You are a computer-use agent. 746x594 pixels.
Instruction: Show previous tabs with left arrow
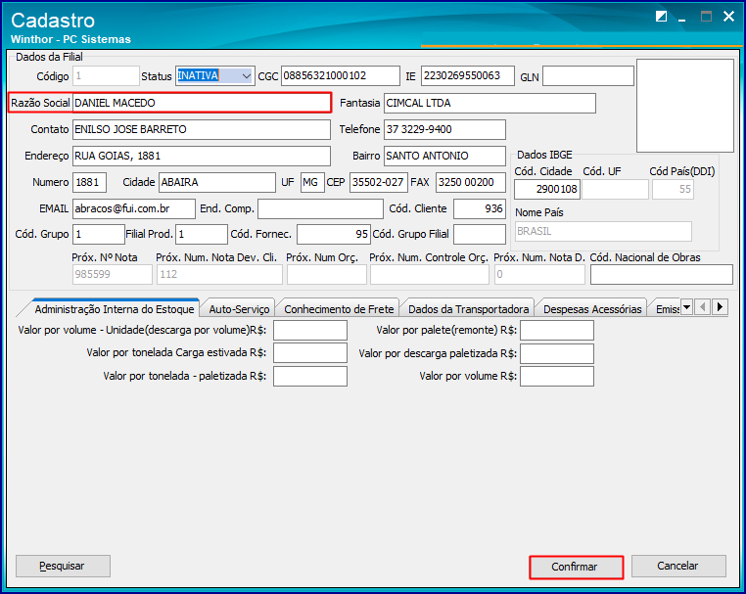[703, 307]
